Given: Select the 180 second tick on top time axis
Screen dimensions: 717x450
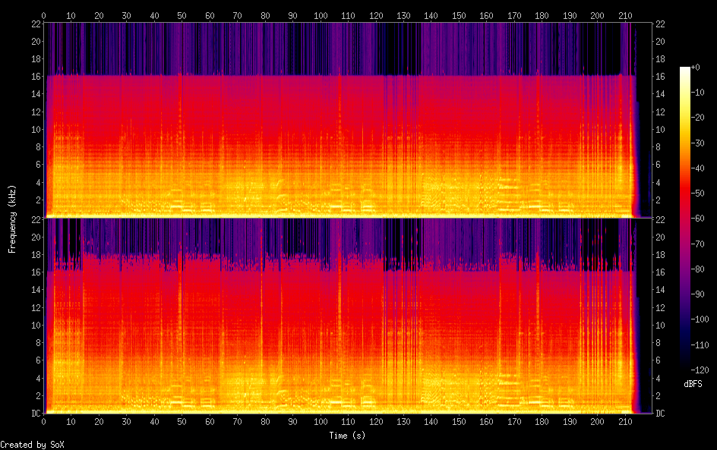Looking at the screenshot, I should (x=542, y=15).
